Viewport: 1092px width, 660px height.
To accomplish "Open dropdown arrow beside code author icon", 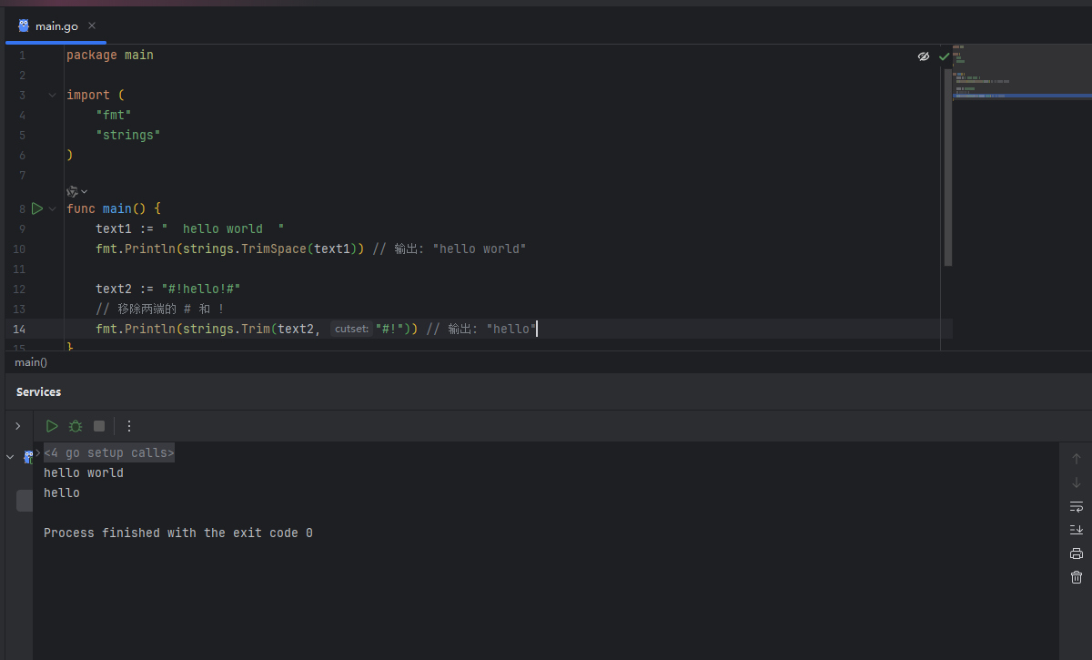I will 85,191.
